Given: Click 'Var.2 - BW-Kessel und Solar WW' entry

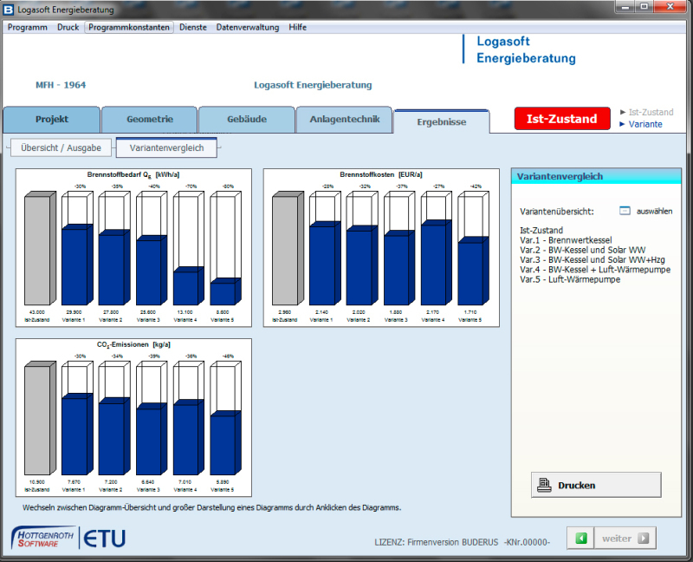Looking at the screenshot, I should click(x=582, y=250).
